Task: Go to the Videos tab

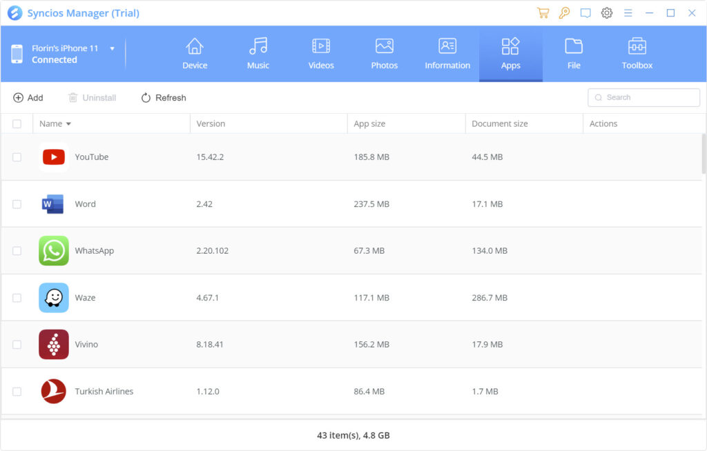Action: click(321, 54)
